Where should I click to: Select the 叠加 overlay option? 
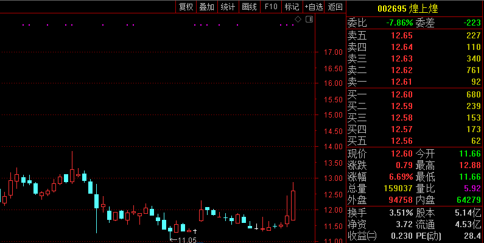pos(207,7)
